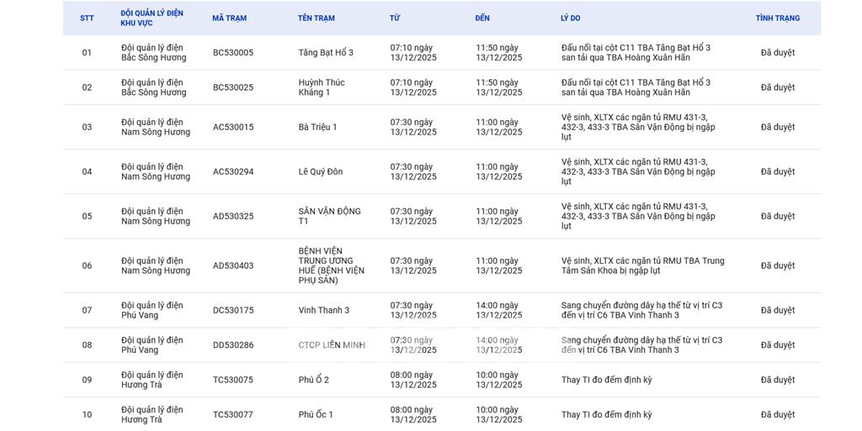
Task: Select station code BC530005
Action: click(x=232, y=53)
